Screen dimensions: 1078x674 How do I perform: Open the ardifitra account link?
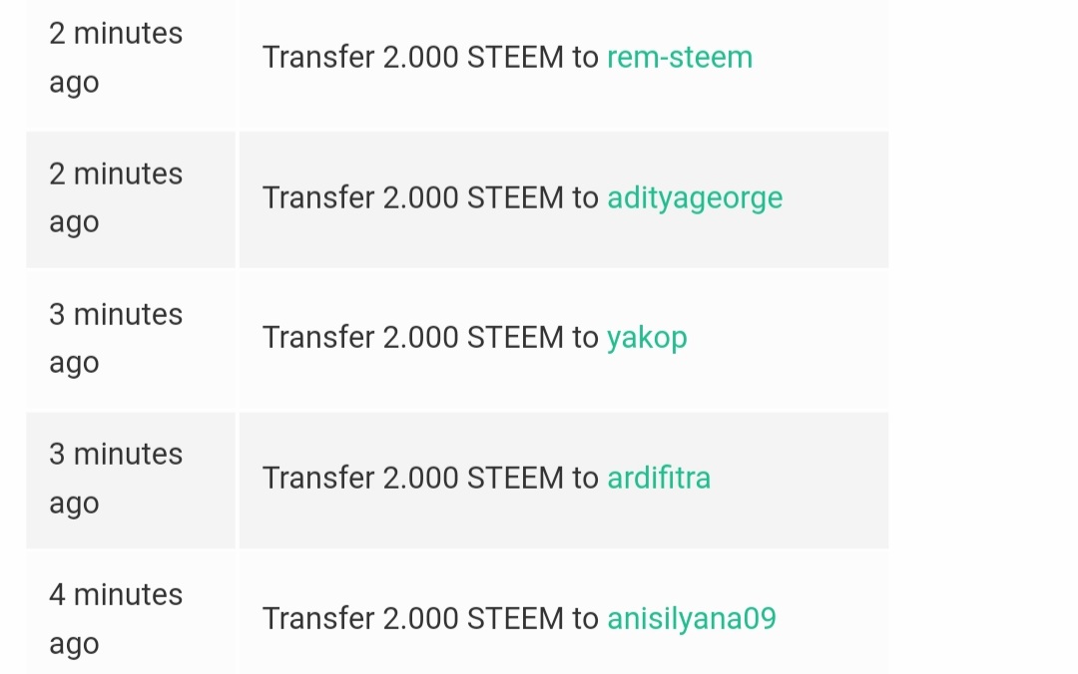click(659, 478)
